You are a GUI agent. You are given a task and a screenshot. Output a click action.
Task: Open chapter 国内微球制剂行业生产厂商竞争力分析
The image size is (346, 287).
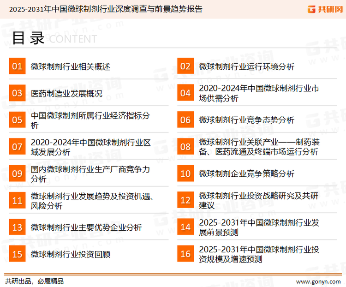point(90,174)
